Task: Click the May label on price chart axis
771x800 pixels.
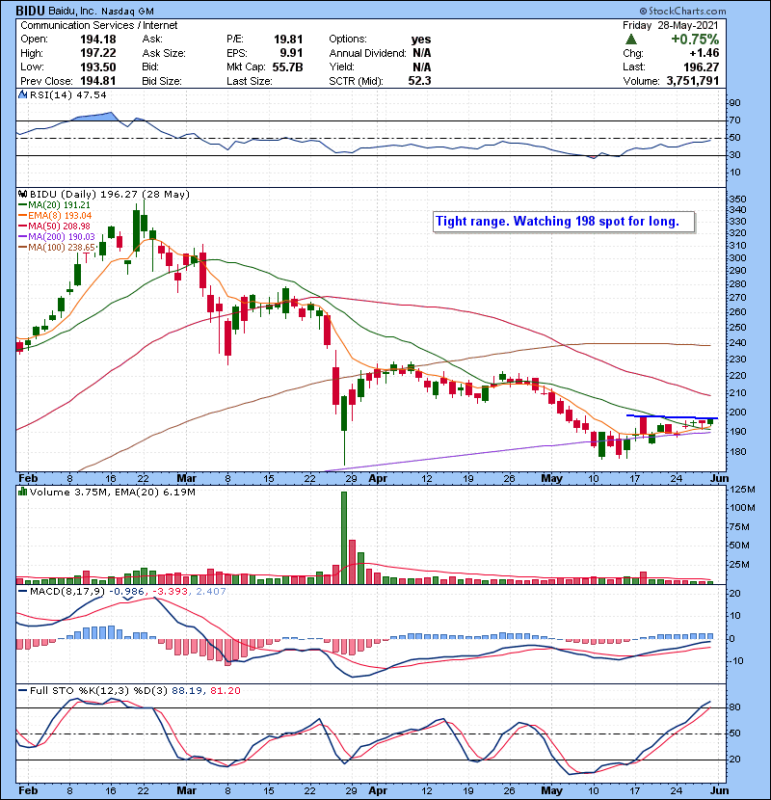Action: point(551,479)
